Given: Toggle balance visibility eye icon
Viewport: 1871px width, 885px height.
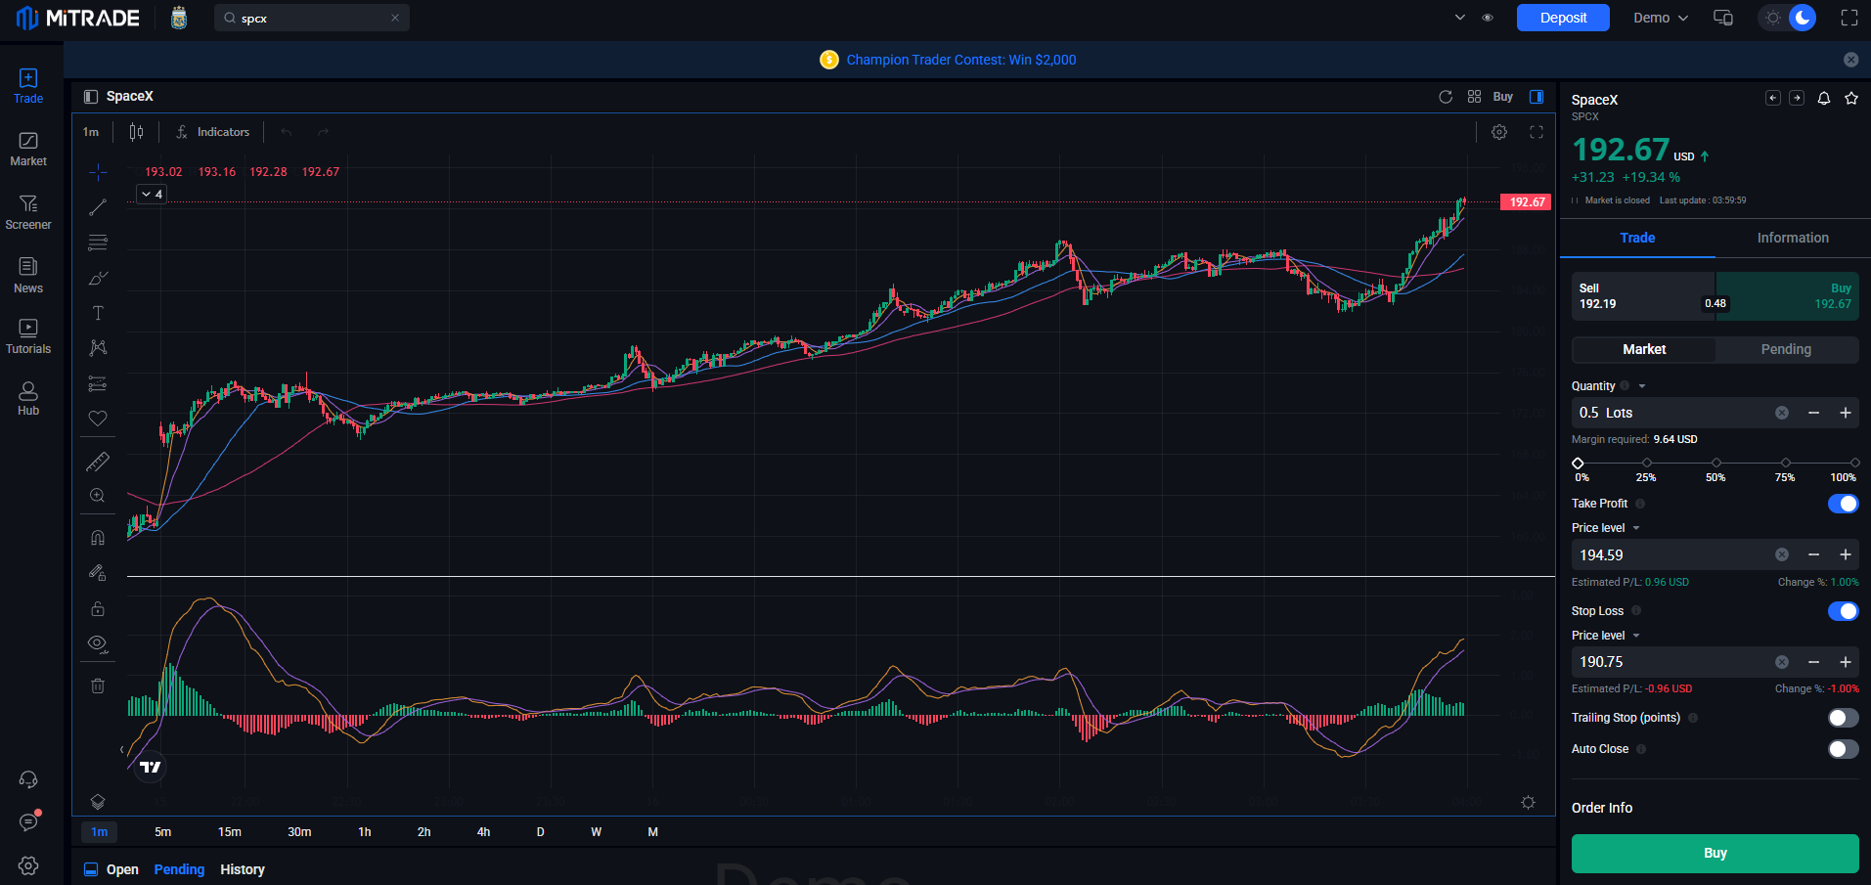Looking at the screenshot, I should (1488, 18).
